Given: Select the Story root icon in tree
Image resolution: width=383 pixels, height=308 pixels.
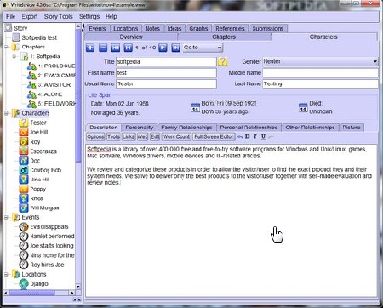Looking at the screenshot, I should click(x=9, y=28).
